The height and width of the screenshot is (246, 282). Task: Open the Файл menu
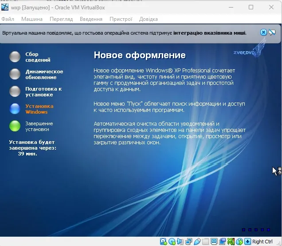pyautogui.click(x=8, y=19)
